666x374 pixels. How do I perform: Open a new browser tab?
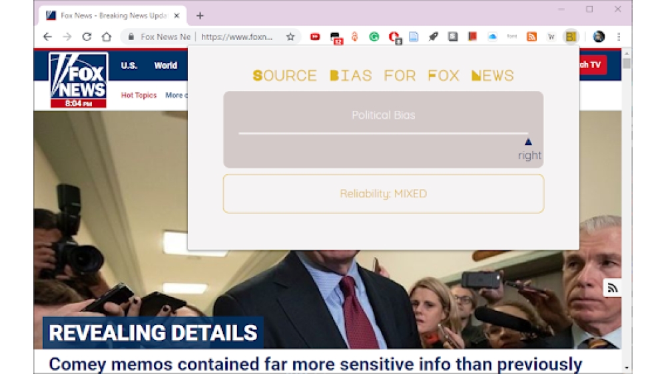point(200,16)
